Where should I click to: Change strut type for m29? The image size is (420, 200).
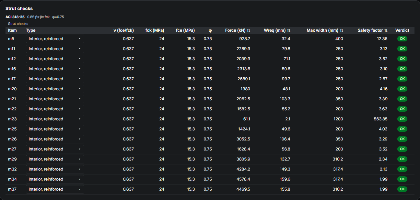pyautogui.click(x=55, y=159)
